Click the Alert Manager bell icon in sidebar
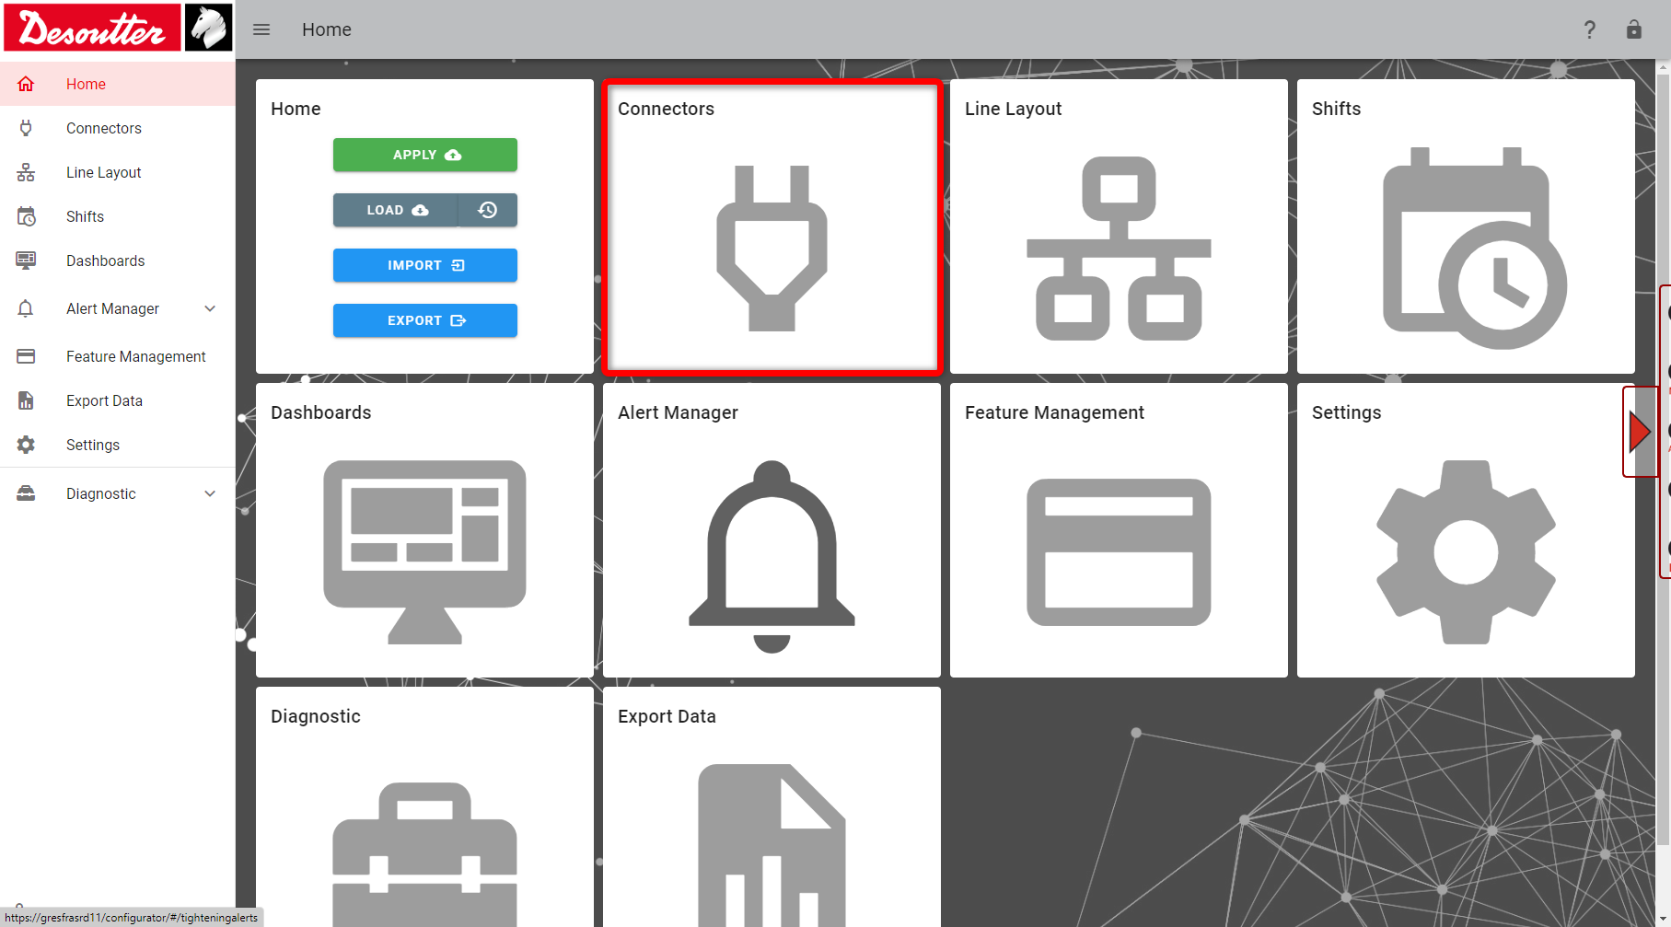Viewport: 1671px width, 927px height. coord(26,308)
